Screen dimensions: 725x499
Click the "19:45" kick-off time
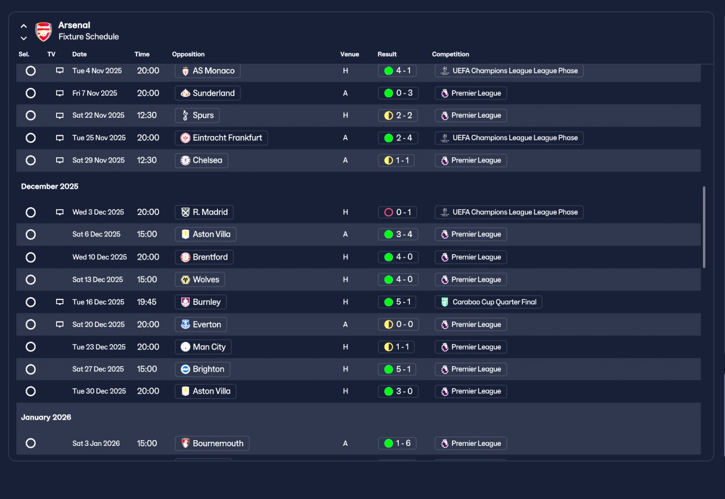(147, 302)
